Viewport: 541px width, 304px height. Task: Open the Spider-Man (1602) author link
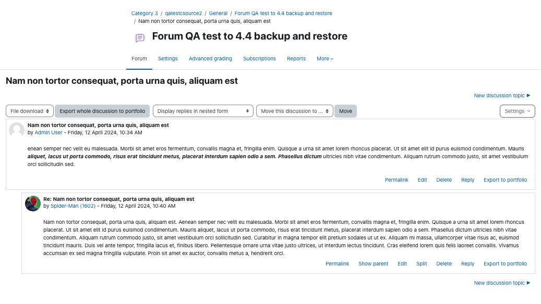(x=73, y=206)
